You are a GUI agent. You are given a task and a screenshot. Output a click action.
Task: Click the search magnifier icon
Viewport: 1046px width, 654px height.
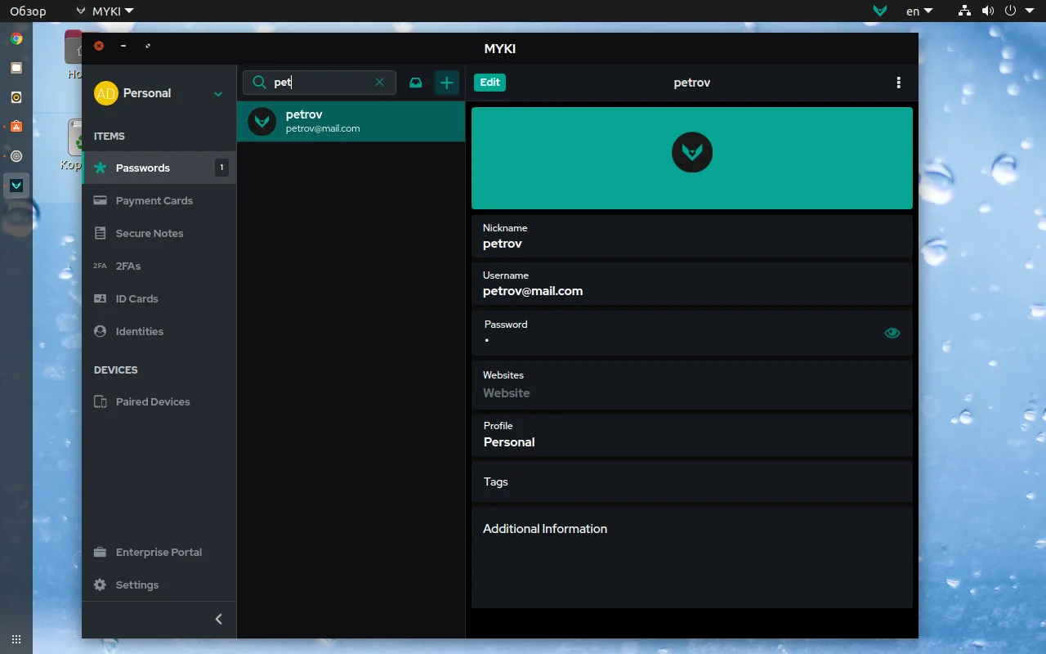click(259, 82)
